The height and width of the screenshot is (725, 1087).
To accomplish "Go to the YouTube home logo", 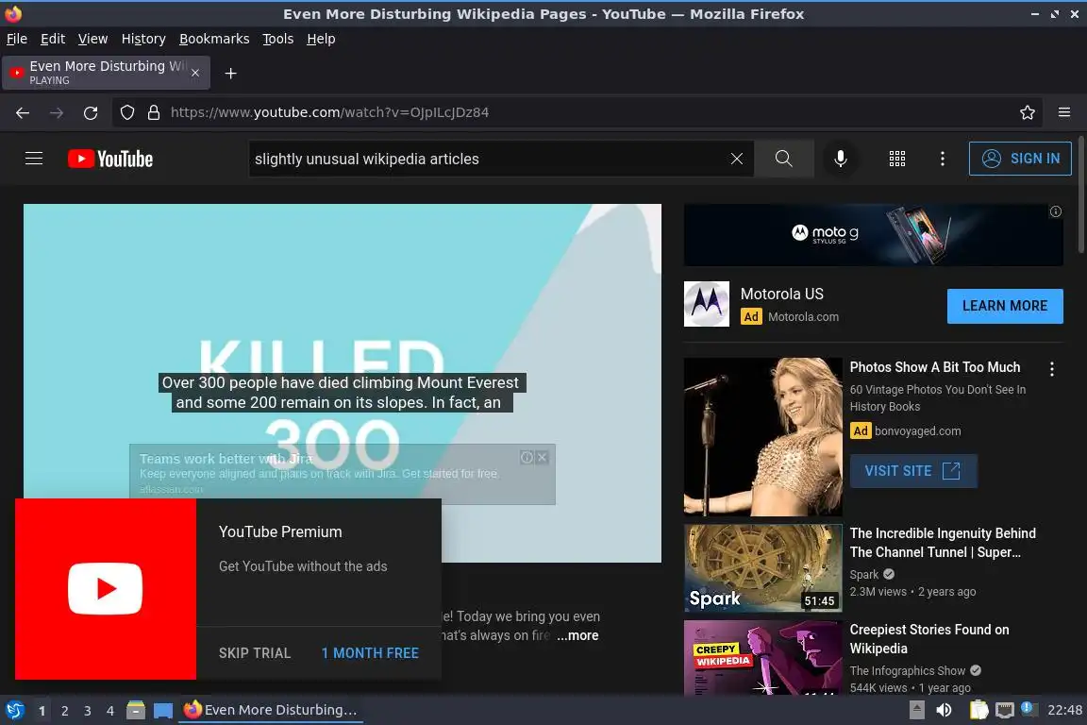I will pos(110,159).
